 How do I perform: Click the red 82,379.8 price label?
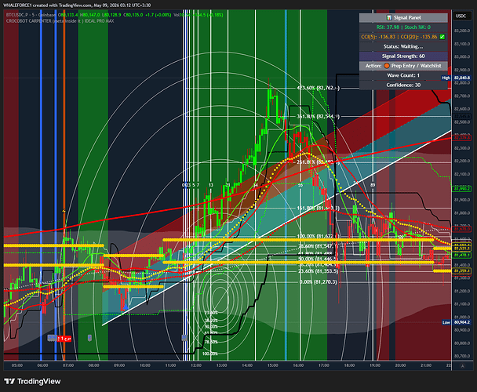click(x=462, y=138)
